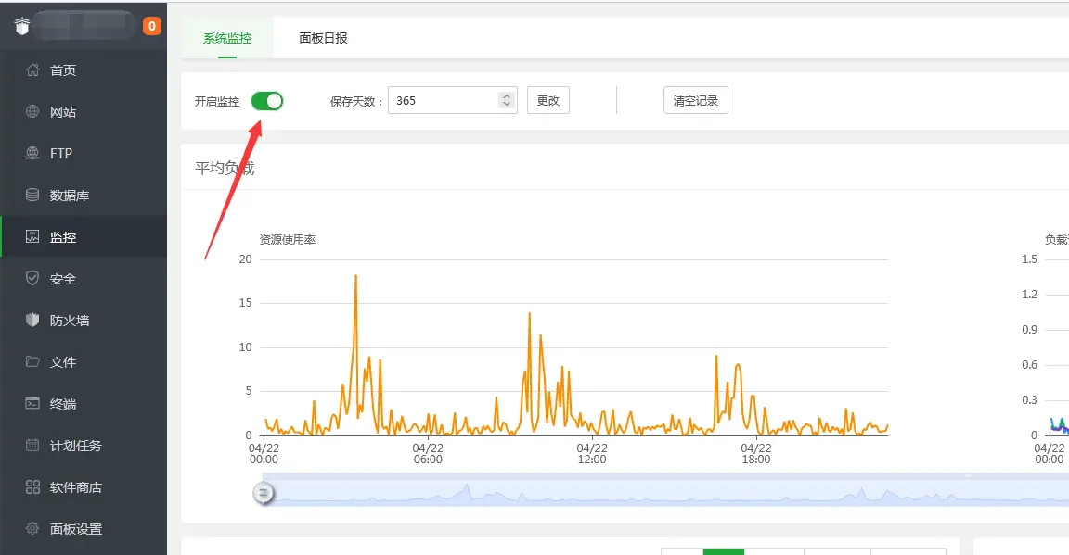Open 软件商店 in the sidebar menu

pos(84,487)
